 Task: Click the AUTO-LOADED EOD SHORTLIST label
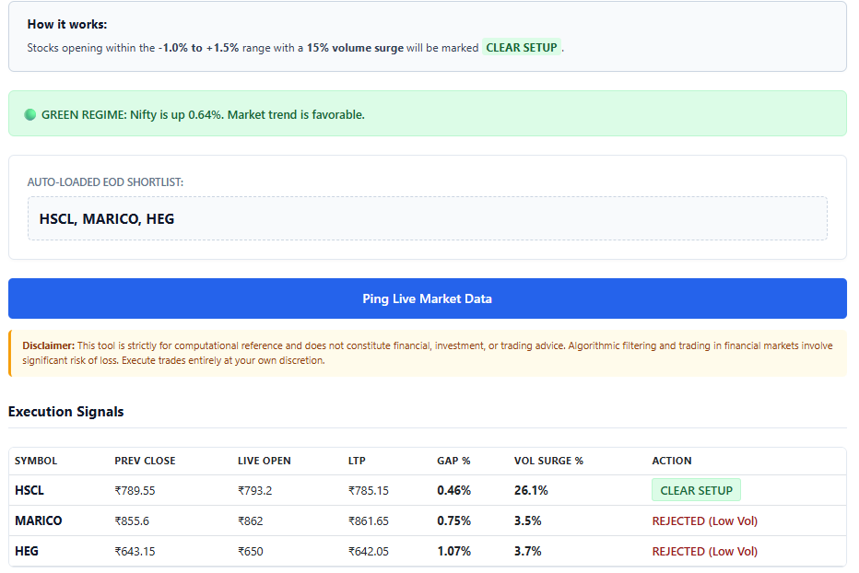pos(105,181)
